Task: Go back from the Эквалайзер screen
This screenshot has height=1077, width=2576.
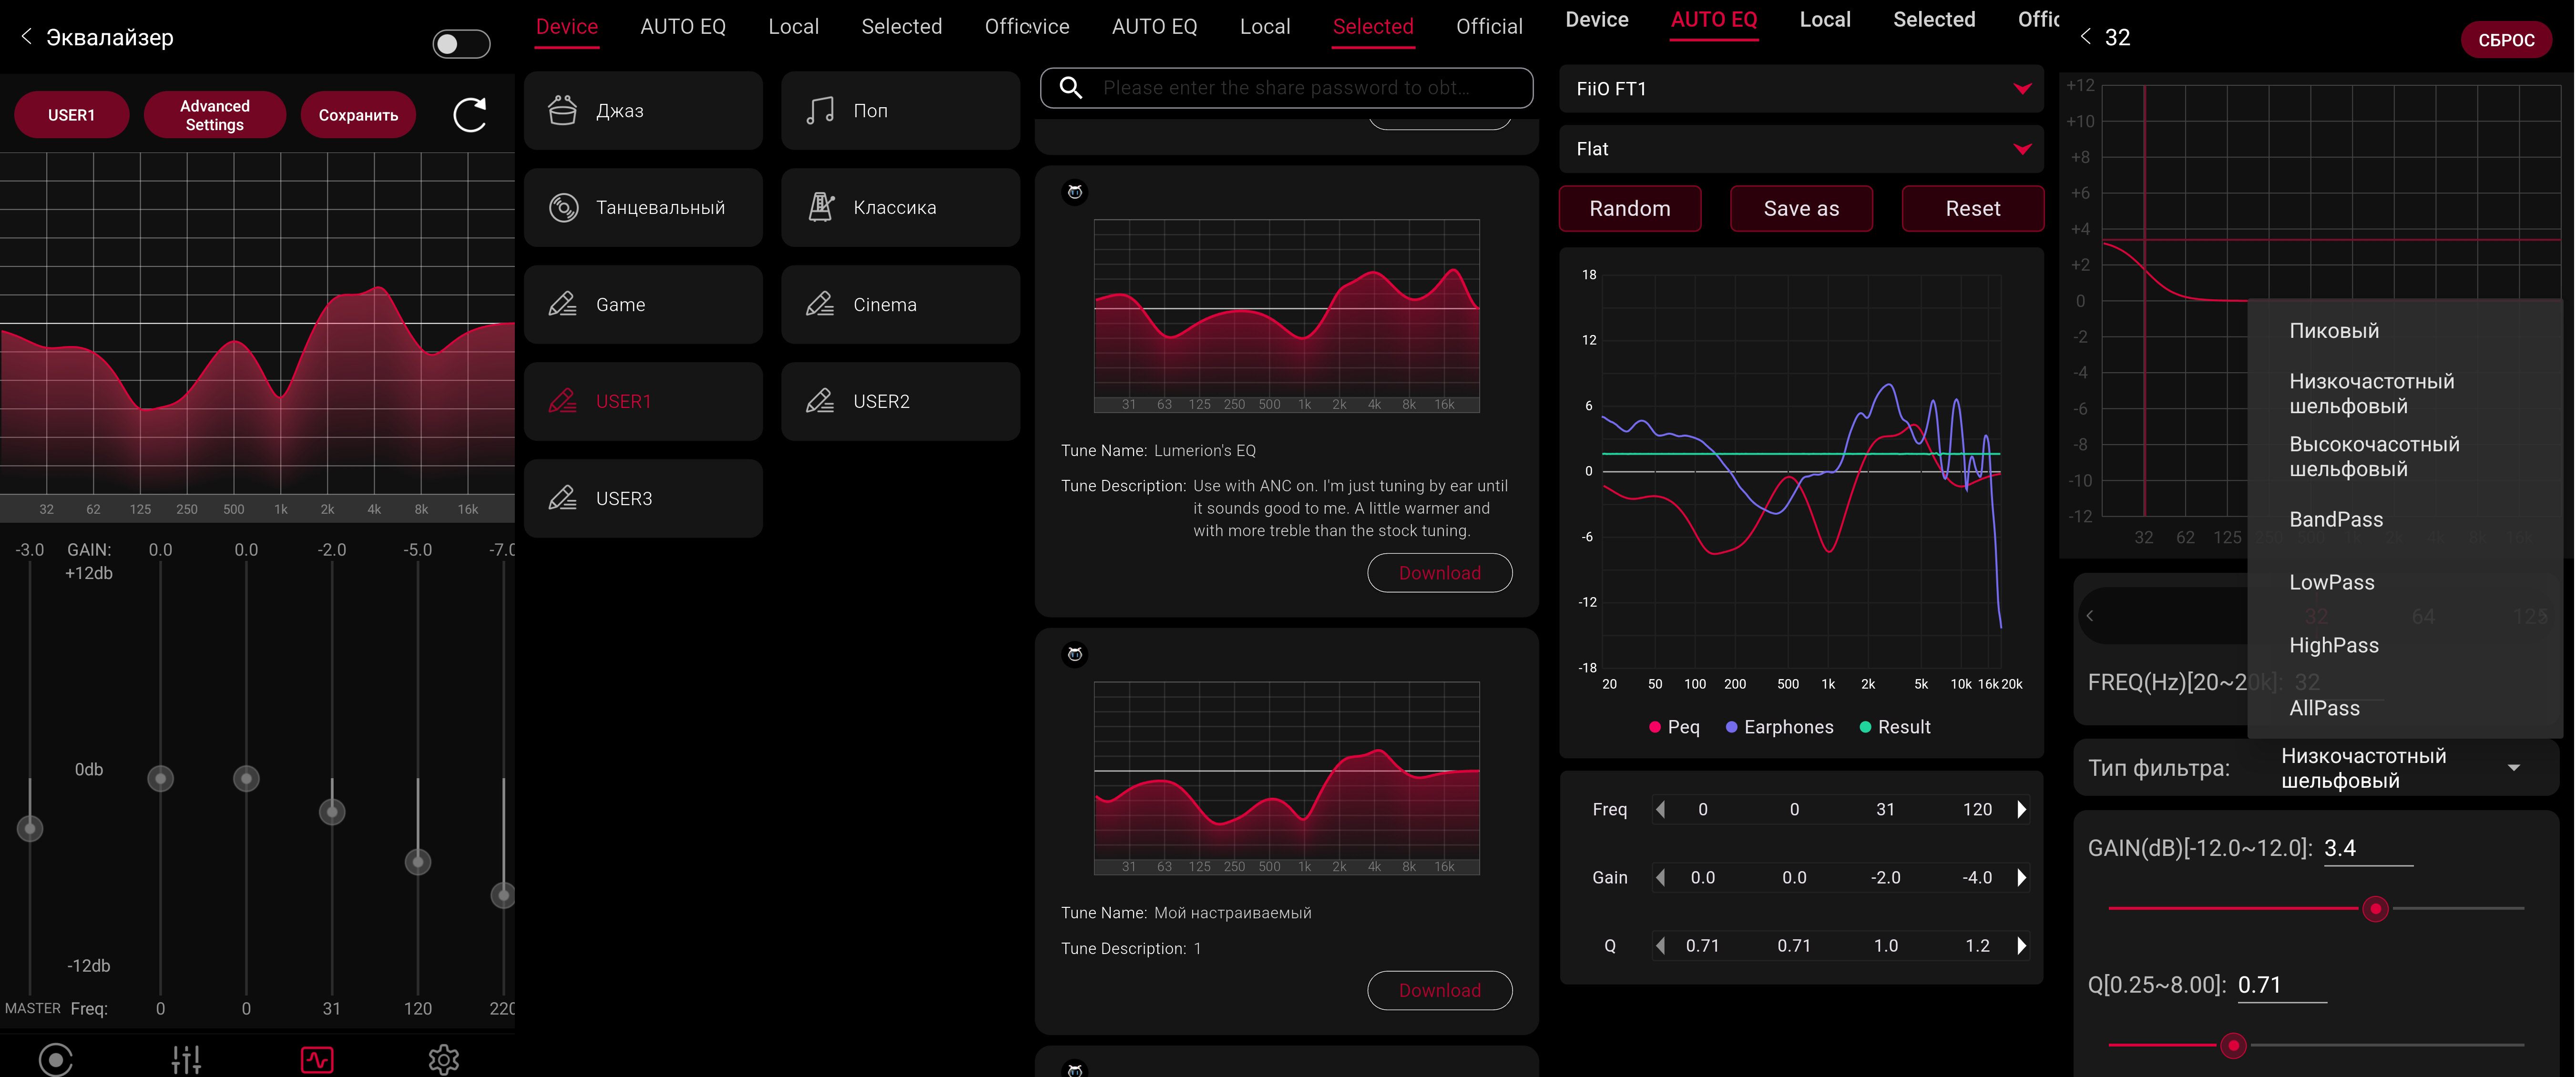Action: [27, 37]
